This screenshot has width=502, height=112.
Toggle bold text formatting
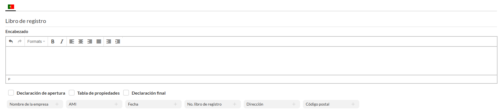click(x=53, y=41)
